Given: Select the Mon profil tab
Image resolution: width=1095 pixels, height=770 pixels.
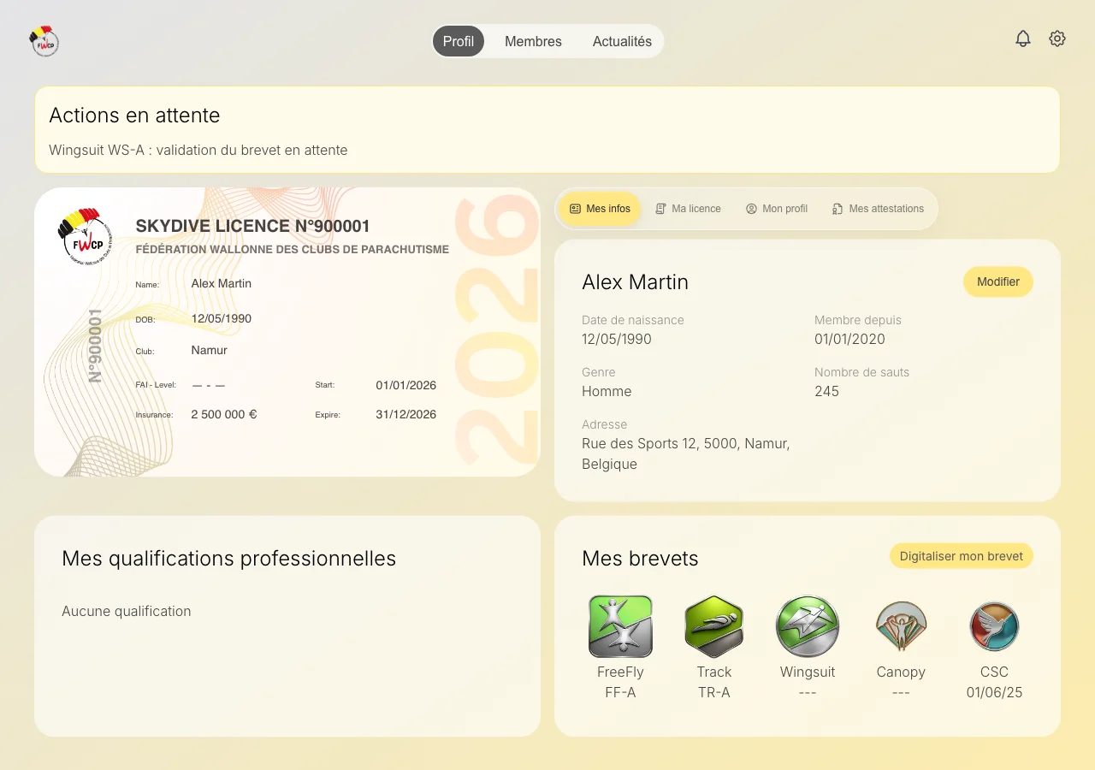Looking at the screenshot, I should click(x=777, y=209).
